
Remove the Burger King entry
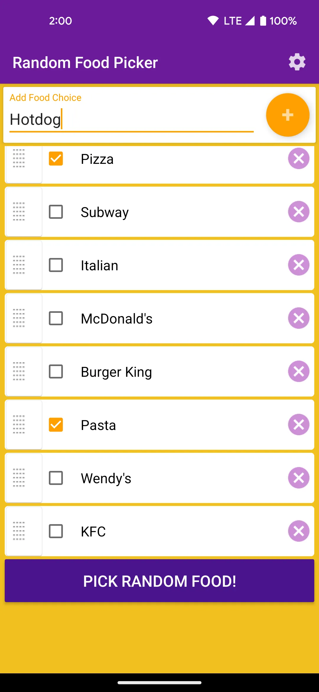click(x=299, y=371)
